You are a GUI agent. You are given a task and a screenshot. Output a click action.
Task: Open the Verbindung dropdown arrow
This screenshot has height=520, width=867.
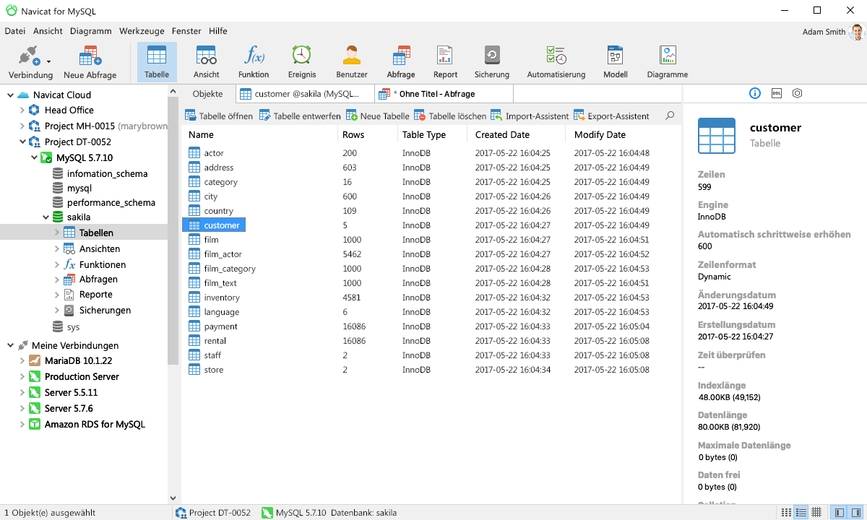click(49, 61)
